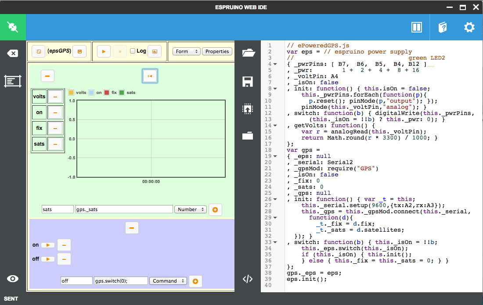This screenshot has width=483, height=305.
Task: Clear the terminal with the X icon
Action: pos(13,54)
